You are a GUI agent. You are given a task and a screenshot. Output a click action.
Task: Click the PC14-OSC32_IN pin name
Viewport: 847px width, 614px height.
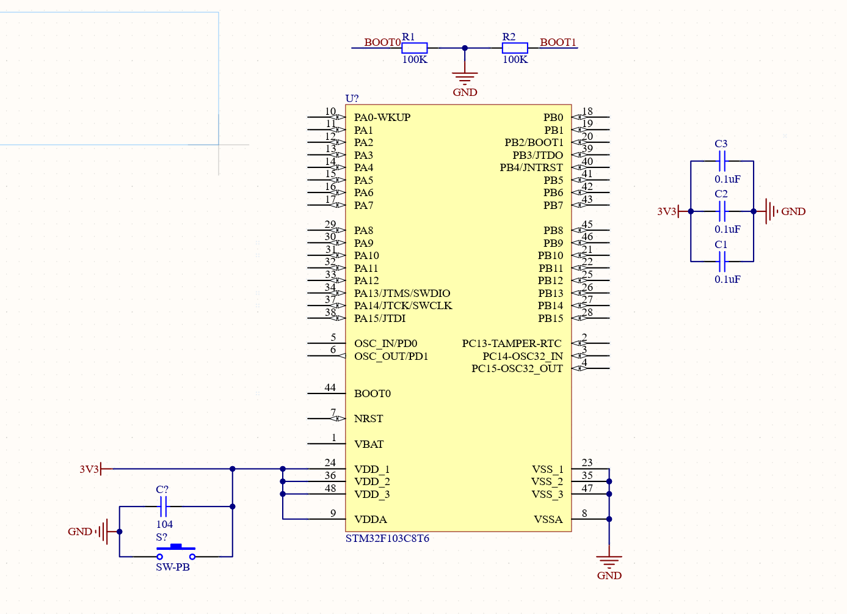coord(523,356)
